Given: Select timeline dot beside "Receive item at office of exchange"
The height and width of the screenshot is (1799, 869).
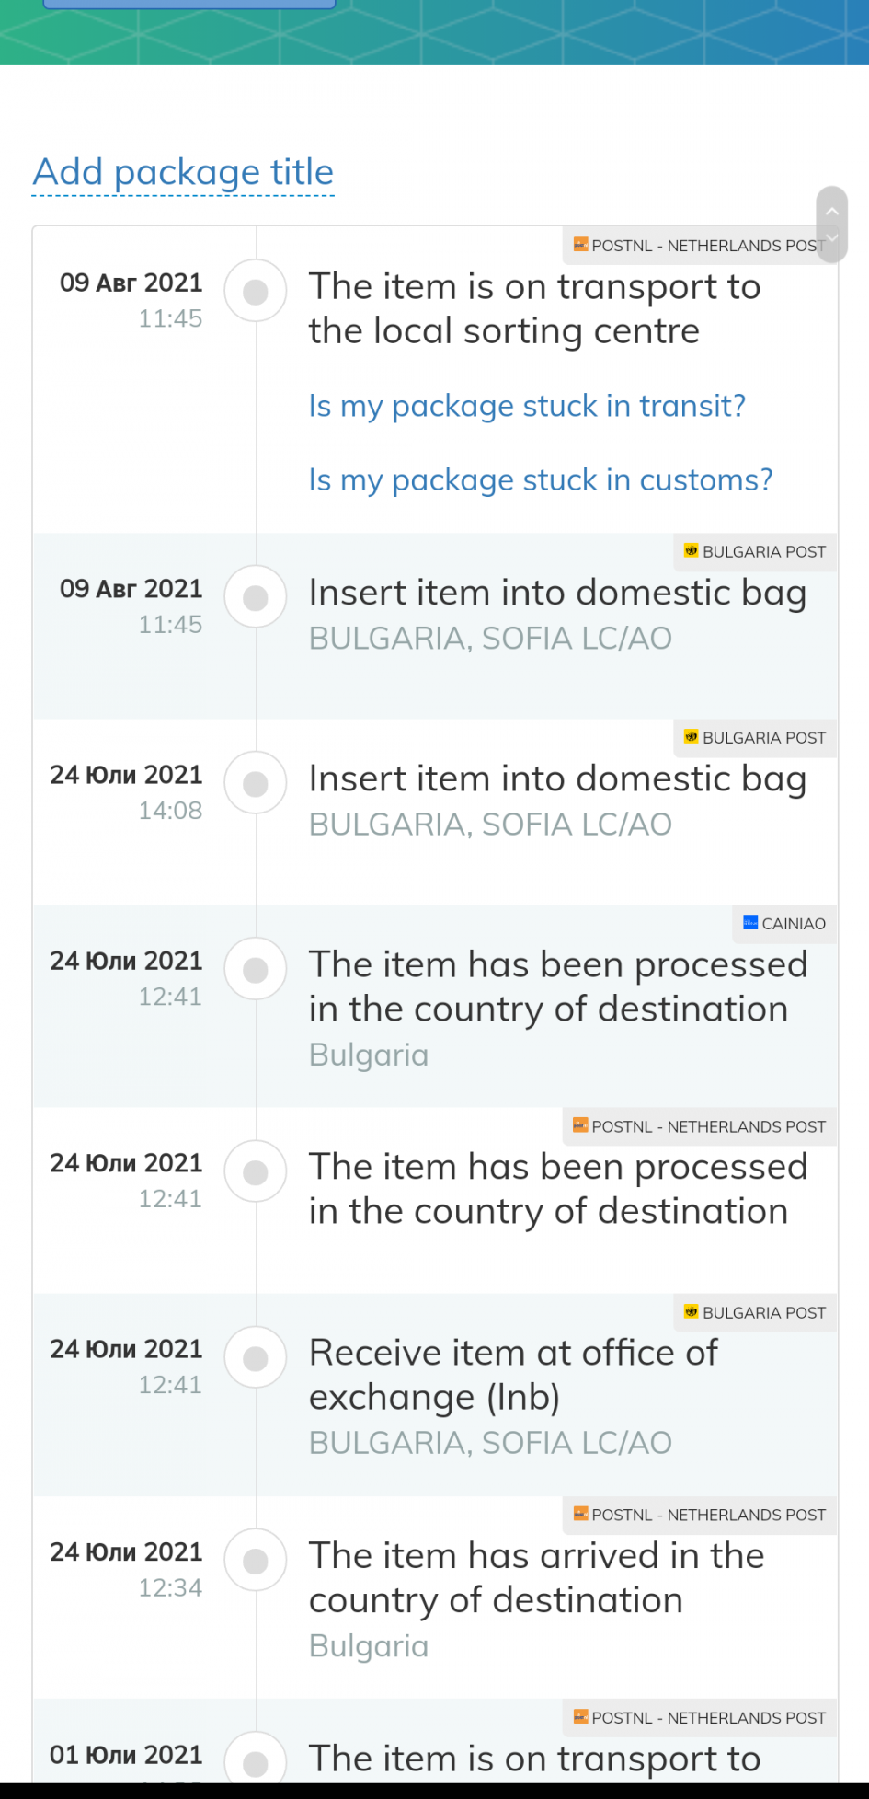Looking at the screenshot, I should coord(256,1358).
